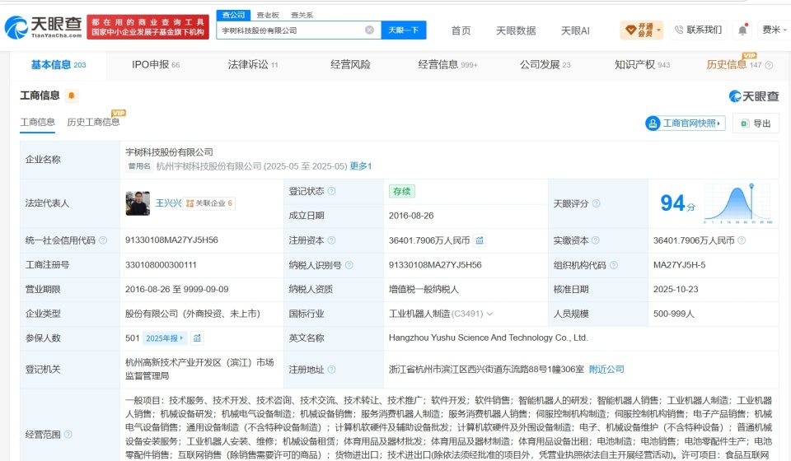Click the help icon next to 经营范围
This screenshot has width=791, height=461.
pyautogui.click(x=68, y=435)
